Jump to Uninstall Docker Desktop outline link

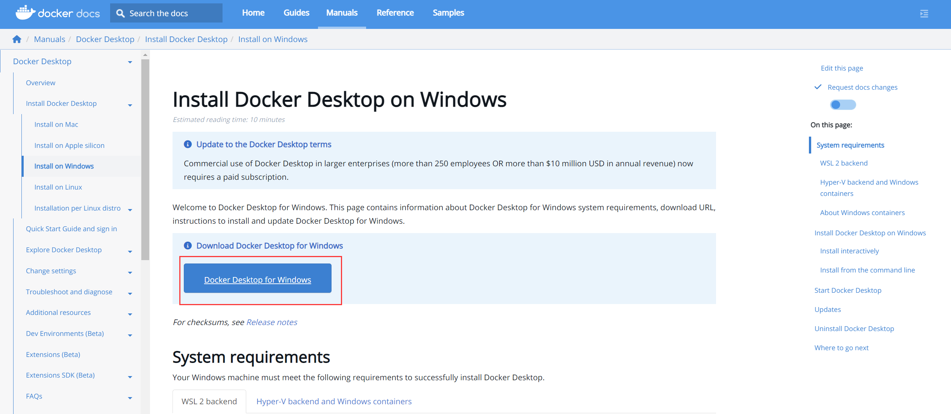tap(854, 328)
